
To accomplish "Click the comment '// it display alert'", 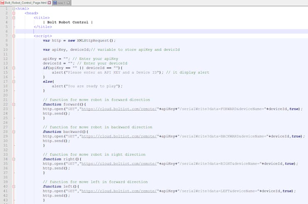I will click(x=188, y=72).
